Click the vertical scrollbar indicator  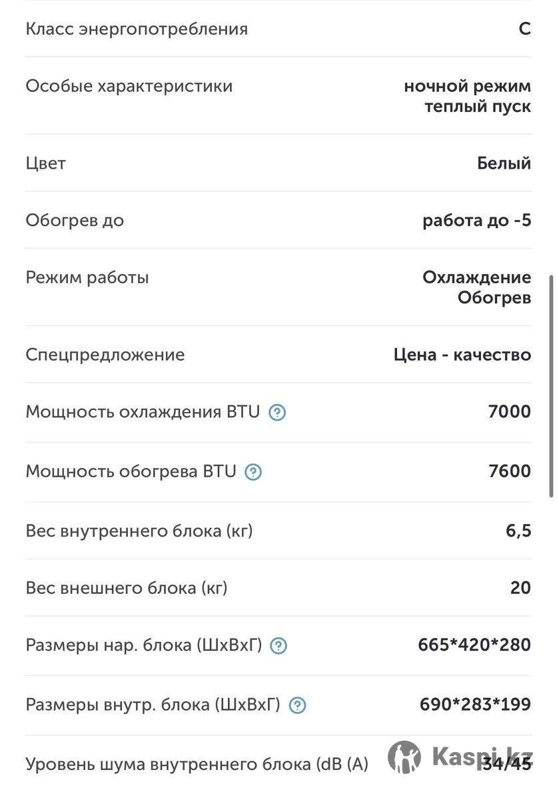pyautogui.click(x=551, y=385)
